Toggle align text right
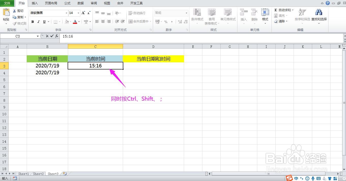 click(x=109, y=22)
